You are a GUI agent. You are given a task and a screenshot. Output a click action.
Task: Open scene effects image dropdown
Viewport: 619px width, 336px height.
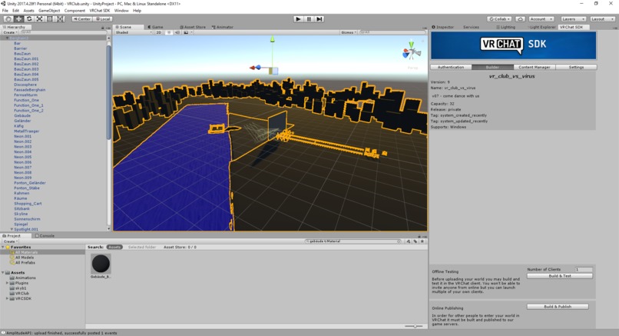187,32
